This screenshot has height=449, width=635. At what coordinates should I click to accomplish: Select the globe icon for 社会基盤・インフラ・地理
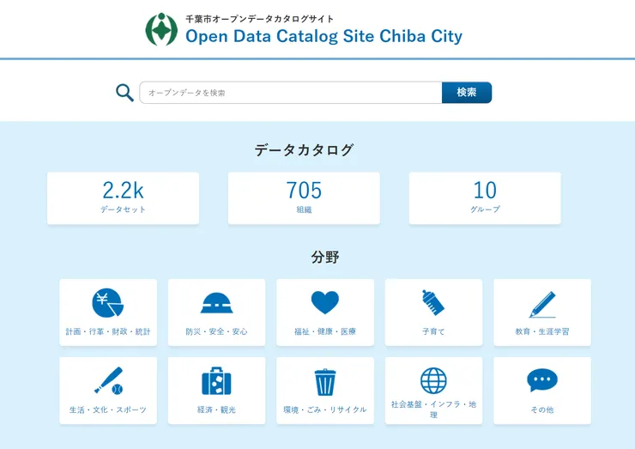pos(433,381)
